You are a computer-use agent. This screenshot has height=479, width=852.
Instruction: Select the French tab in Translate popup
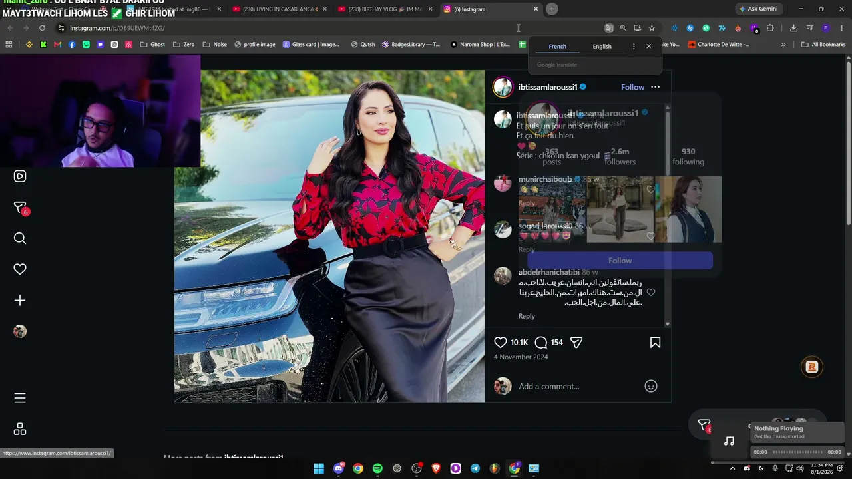coord(558,47)
